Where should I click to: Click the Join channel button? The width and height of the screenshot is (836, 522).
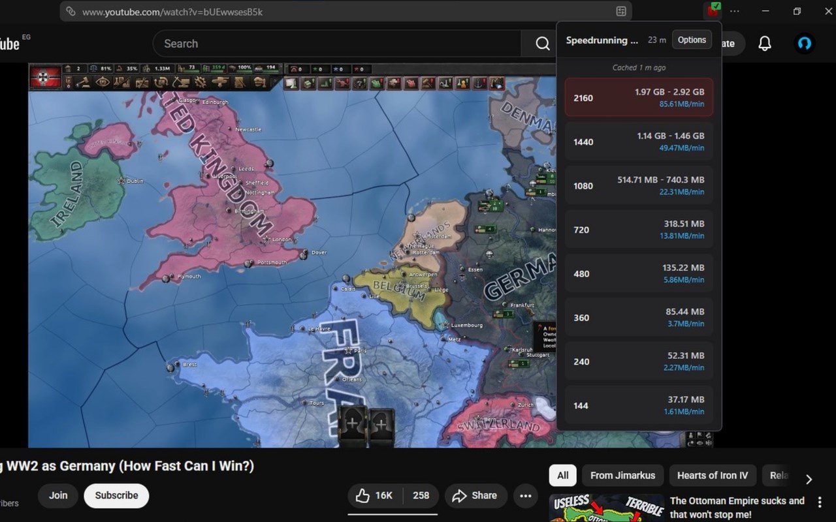click(x=58, y=495)
